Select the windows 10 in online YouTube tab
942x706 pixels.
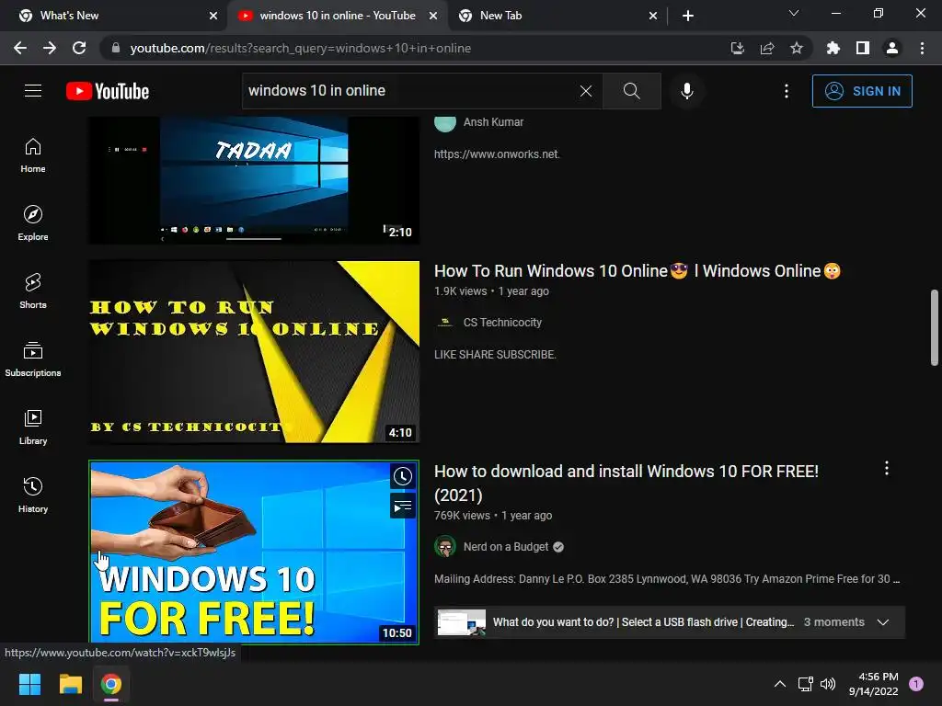click(x=337, y=16)
